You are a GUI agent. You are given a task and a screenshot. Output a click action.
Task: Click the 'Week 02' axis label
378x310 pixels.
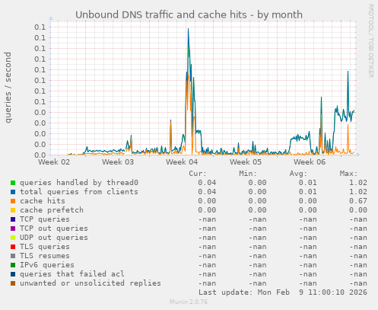click(x=54, y=162)
